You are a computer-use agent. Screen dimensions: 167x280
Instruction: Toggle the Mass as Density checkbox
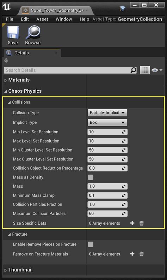[x=91, y=177]
